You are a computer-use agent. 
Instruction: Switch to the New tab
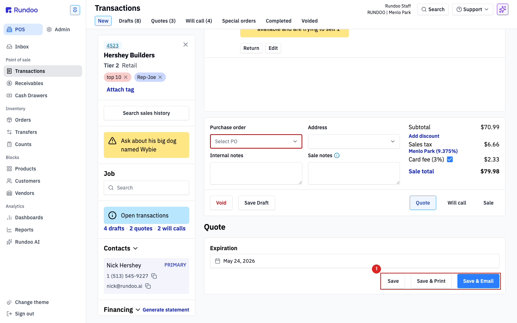tap(103, 21)
